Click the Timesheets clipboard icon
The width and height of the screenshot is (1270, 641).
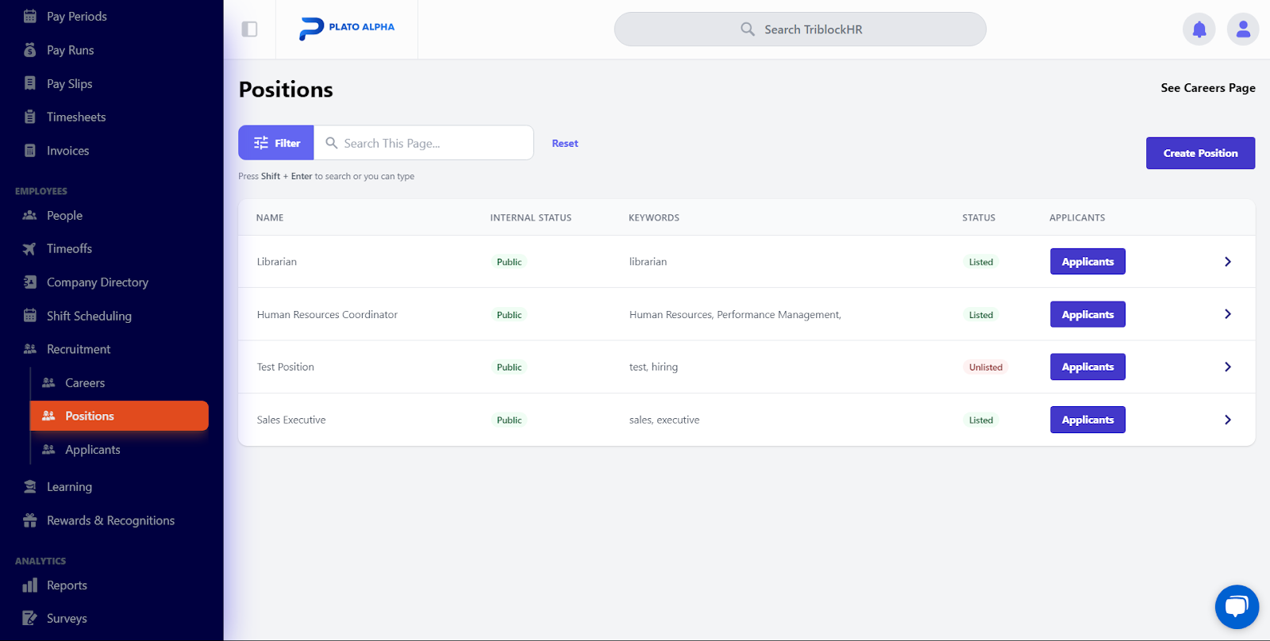pos(30,117)
